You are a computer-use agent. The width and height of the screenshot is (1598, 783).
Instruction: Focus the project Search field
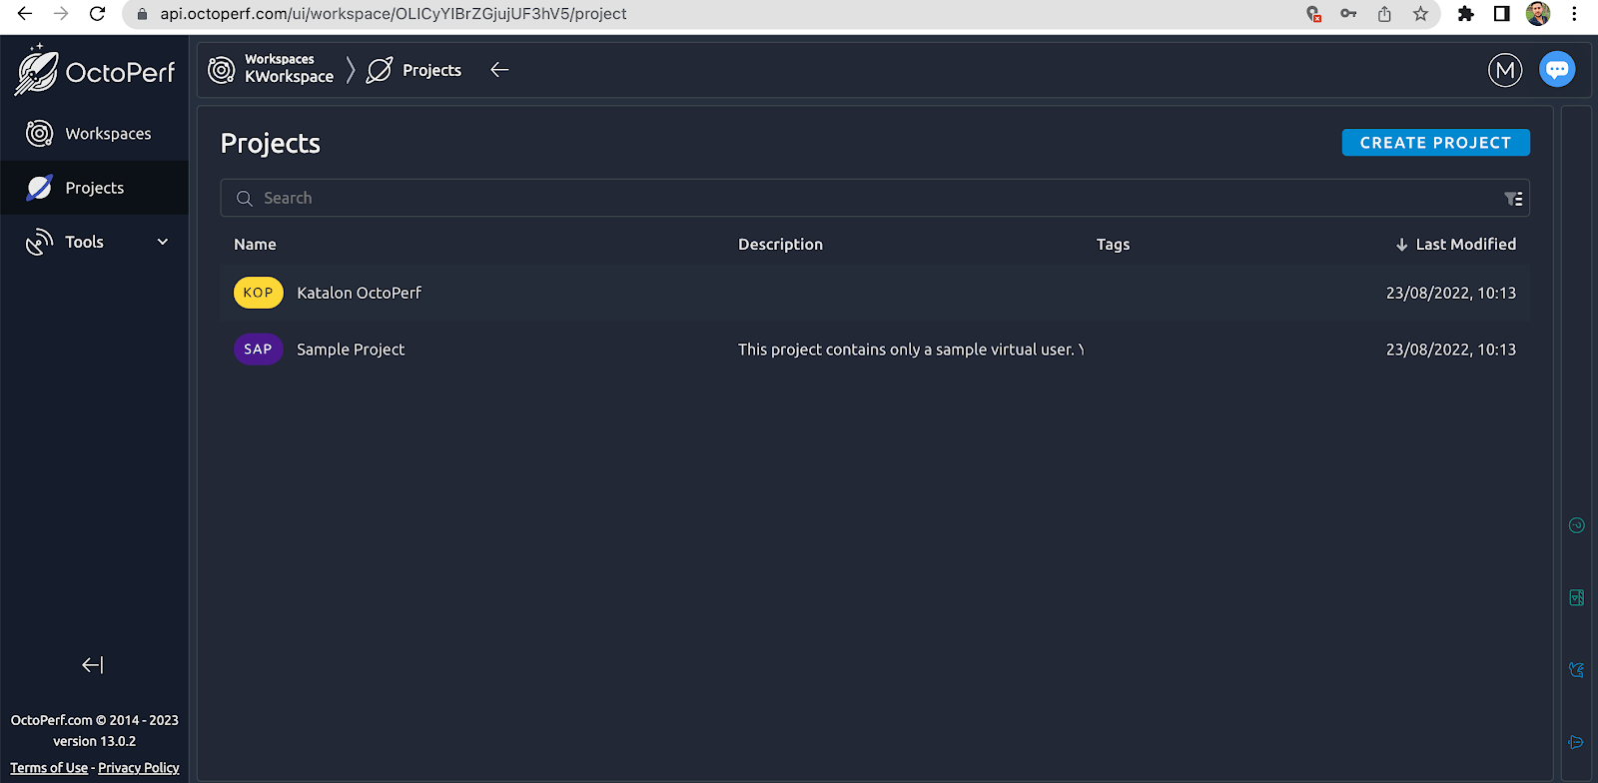coord(875,198)
